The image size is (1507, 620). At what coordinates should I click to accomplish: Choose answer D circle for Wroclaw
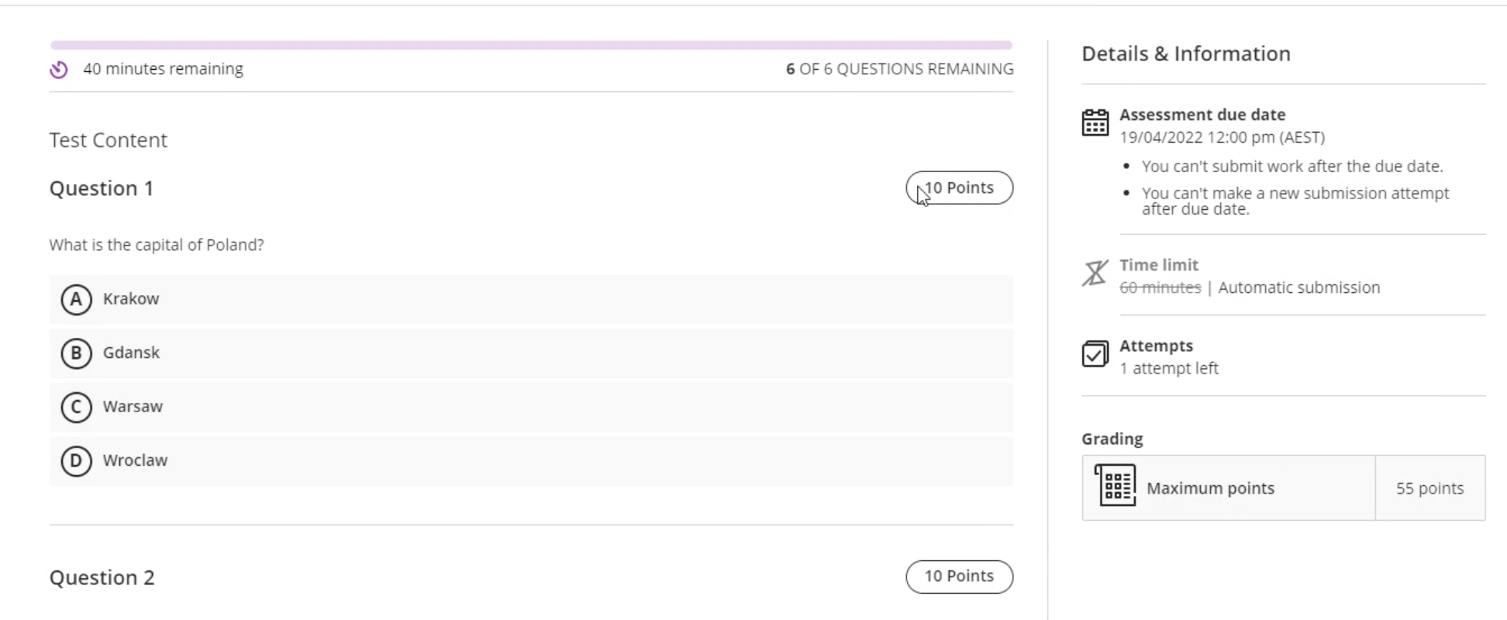[x=76, y=461]
